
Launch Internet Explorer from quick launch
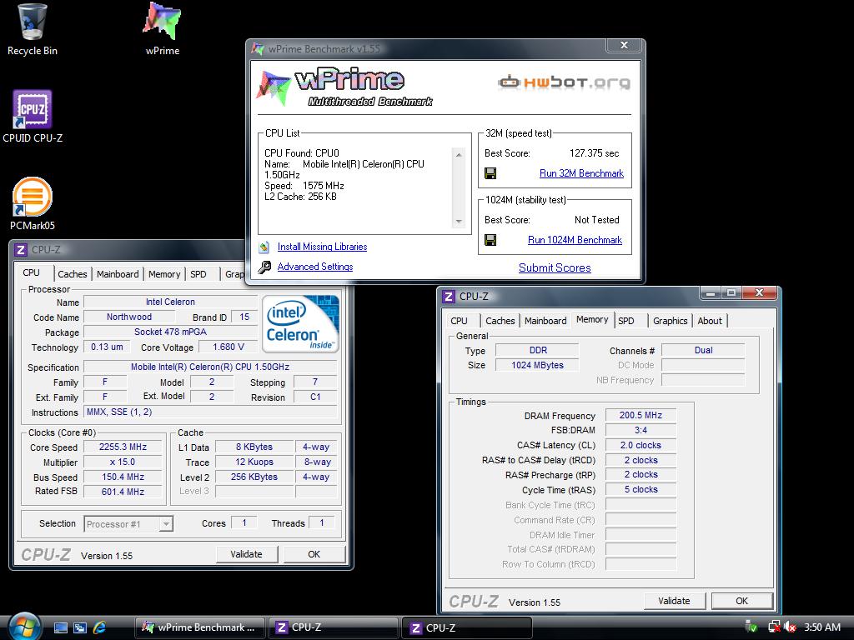(99, 627)
